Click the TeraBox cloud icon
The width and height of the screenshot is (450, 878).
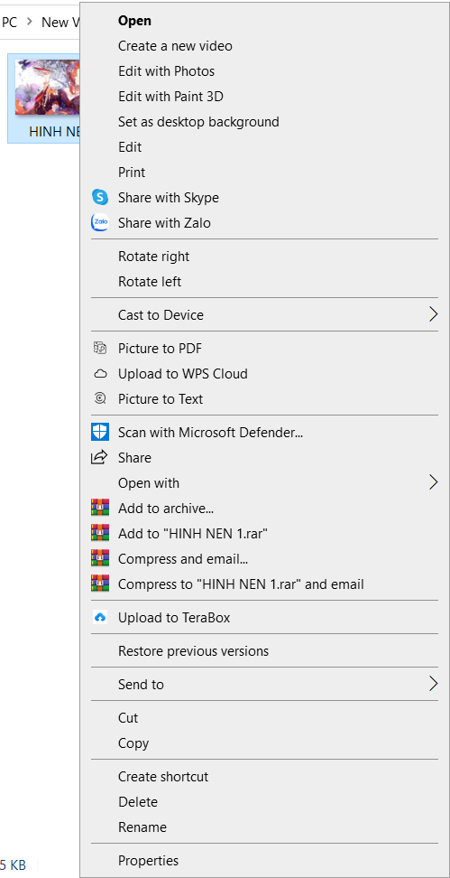point(99,617)
